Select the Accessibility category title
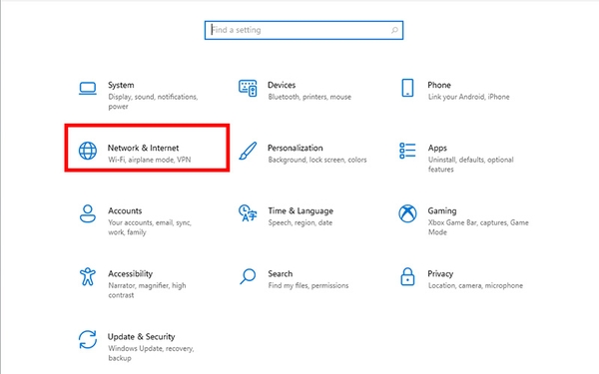The image size is (599, 374). click(x=130, y=274)
